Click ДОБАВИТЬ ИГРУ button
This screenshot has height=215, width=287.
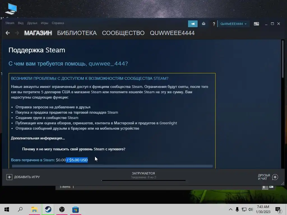click(23, 177)
